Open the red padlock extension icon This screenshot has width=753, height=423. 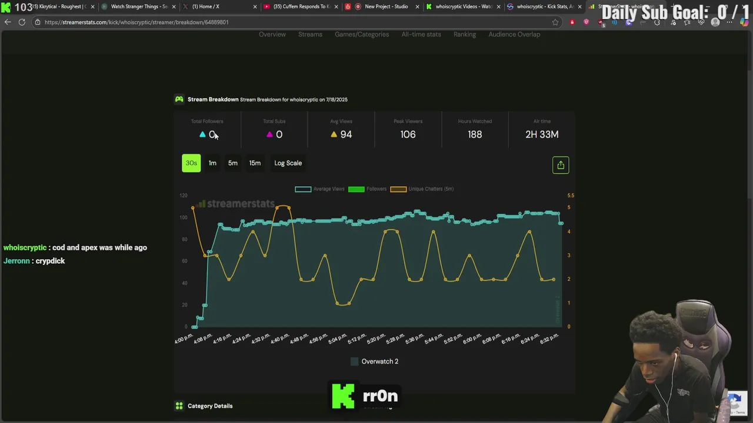572,22
